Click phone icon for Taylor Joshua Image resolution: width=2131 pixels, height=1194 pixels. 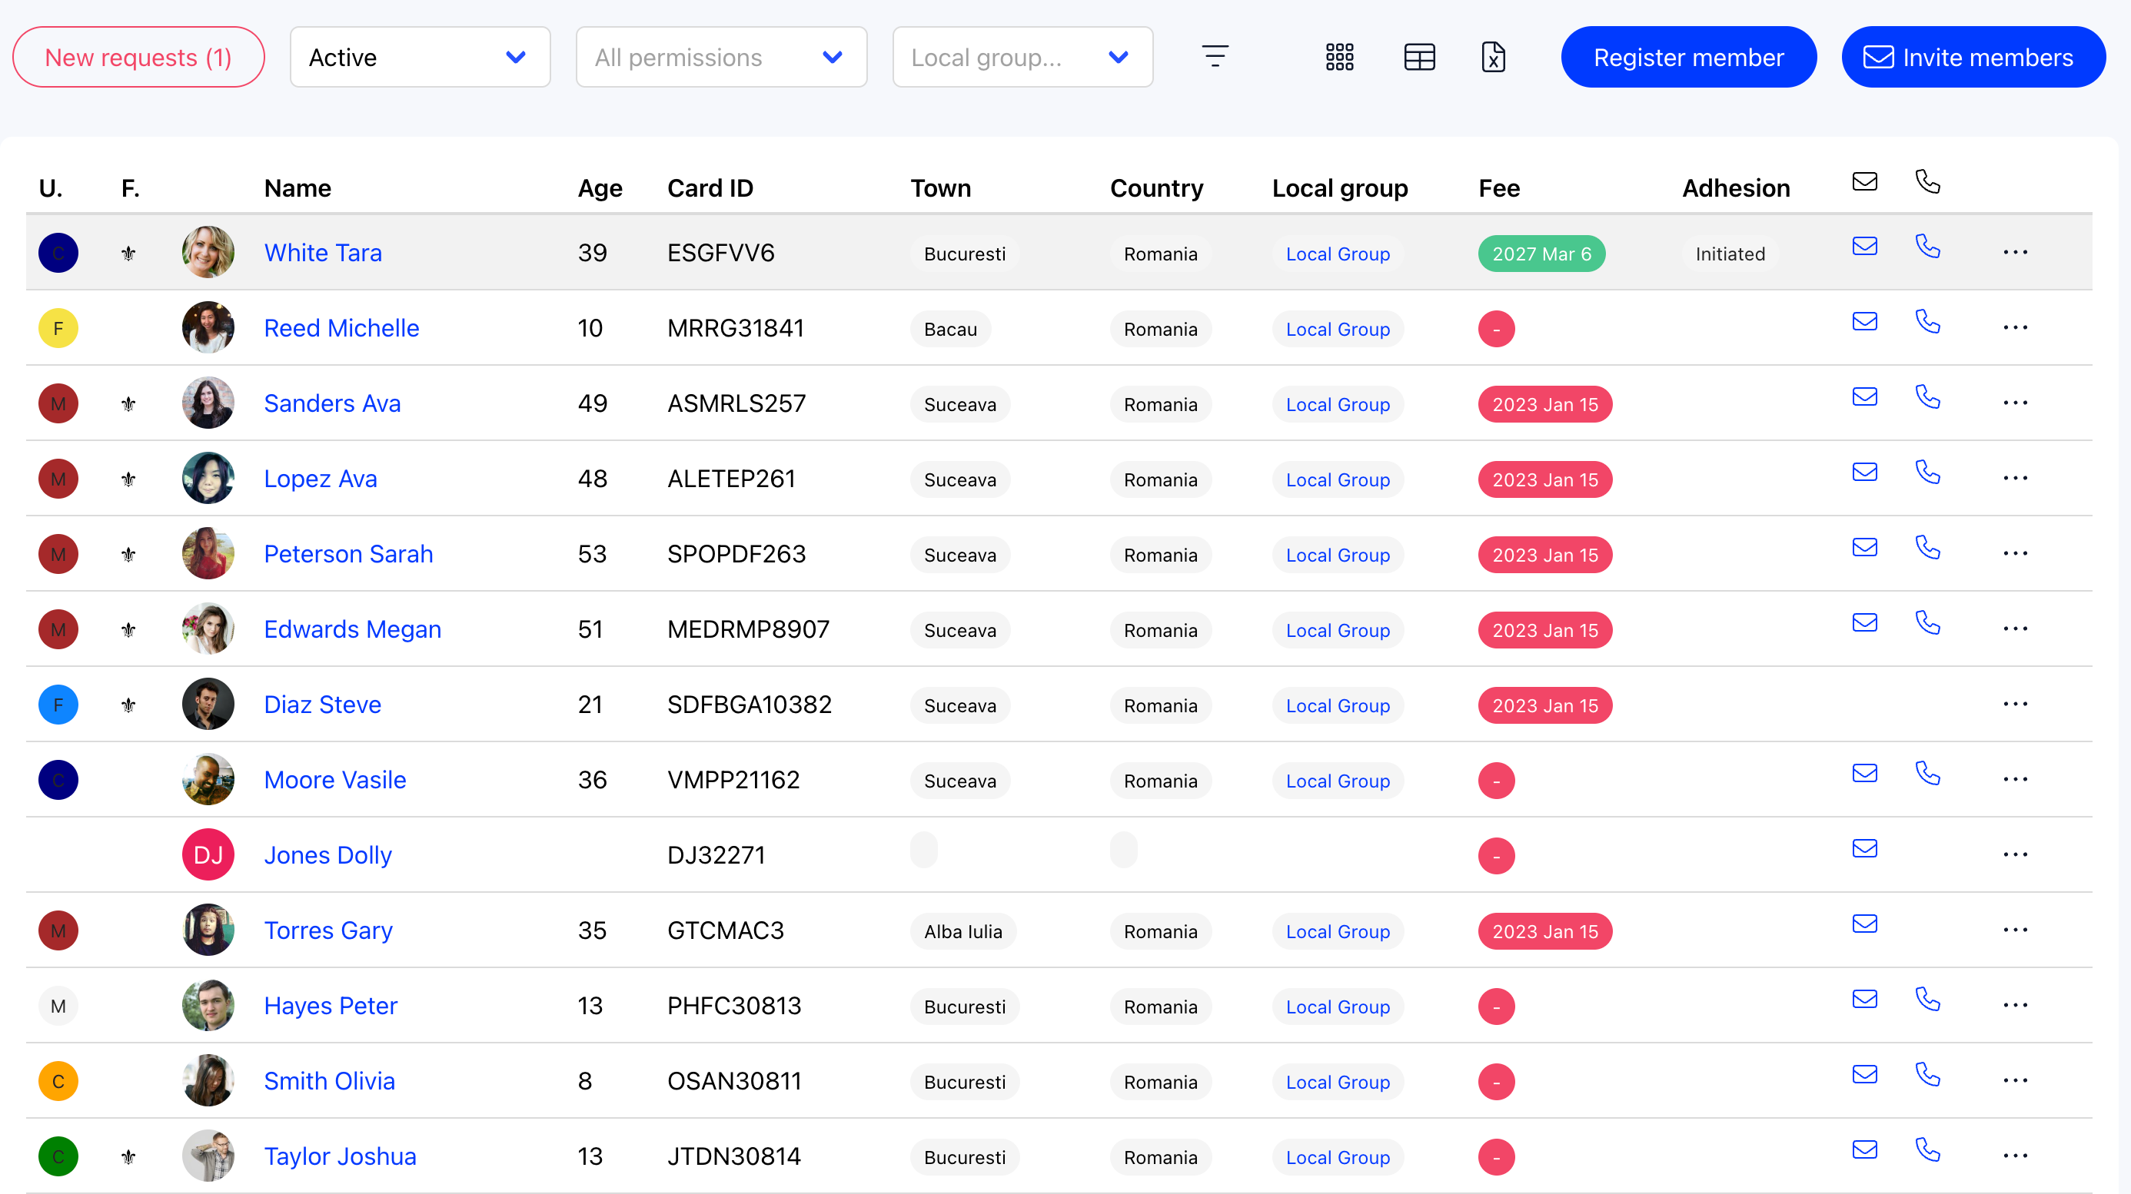coord(1927,1149)
